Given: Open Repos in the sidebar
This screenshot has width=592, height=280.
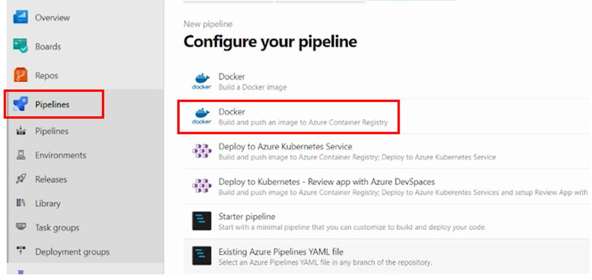Looking at the screenshot, I should pyautogui.click(x=47, y=76).
